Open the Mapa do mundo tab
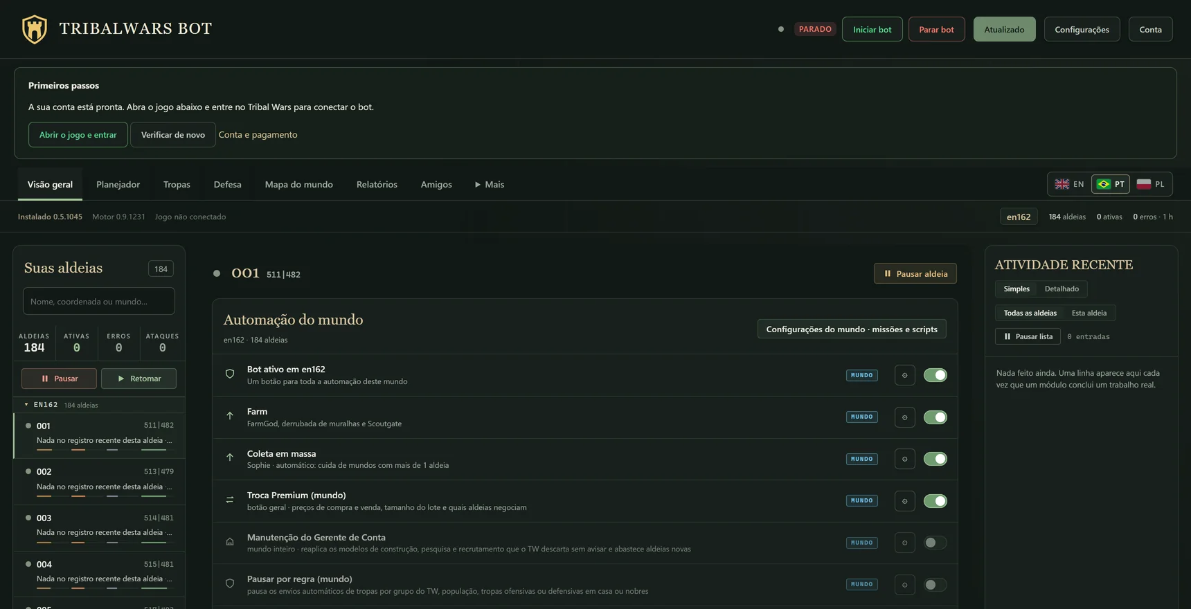The width and height of the screenshot is (1191, 609). pyautogui.click(x=298, y=184)
